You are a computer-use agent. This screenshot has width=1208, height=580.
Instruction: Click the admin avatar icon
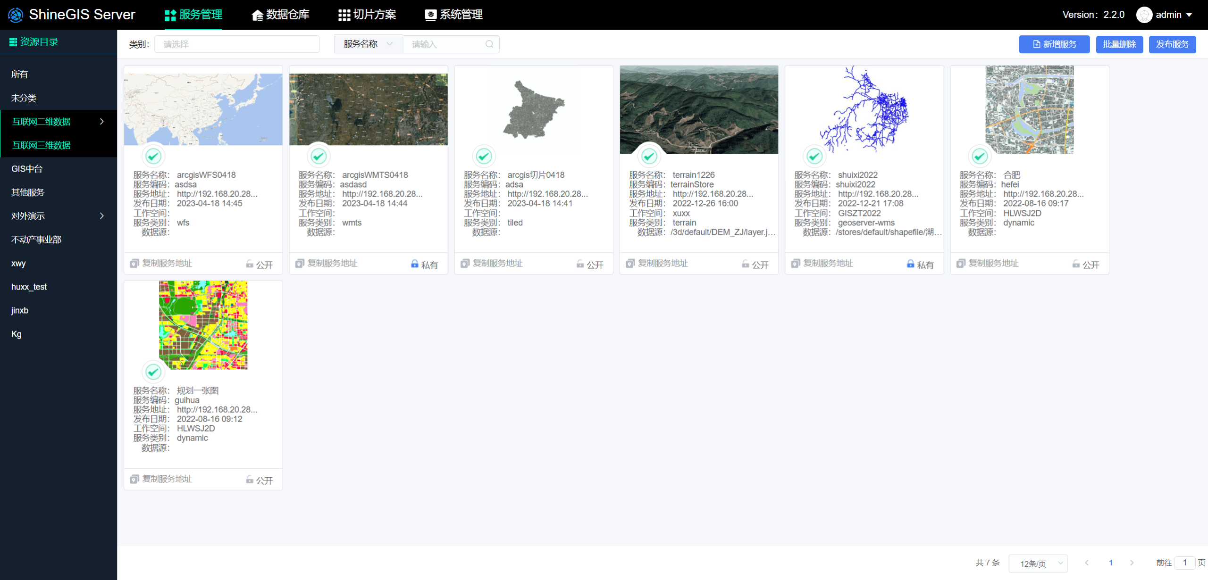click(x=1144, y=15)
